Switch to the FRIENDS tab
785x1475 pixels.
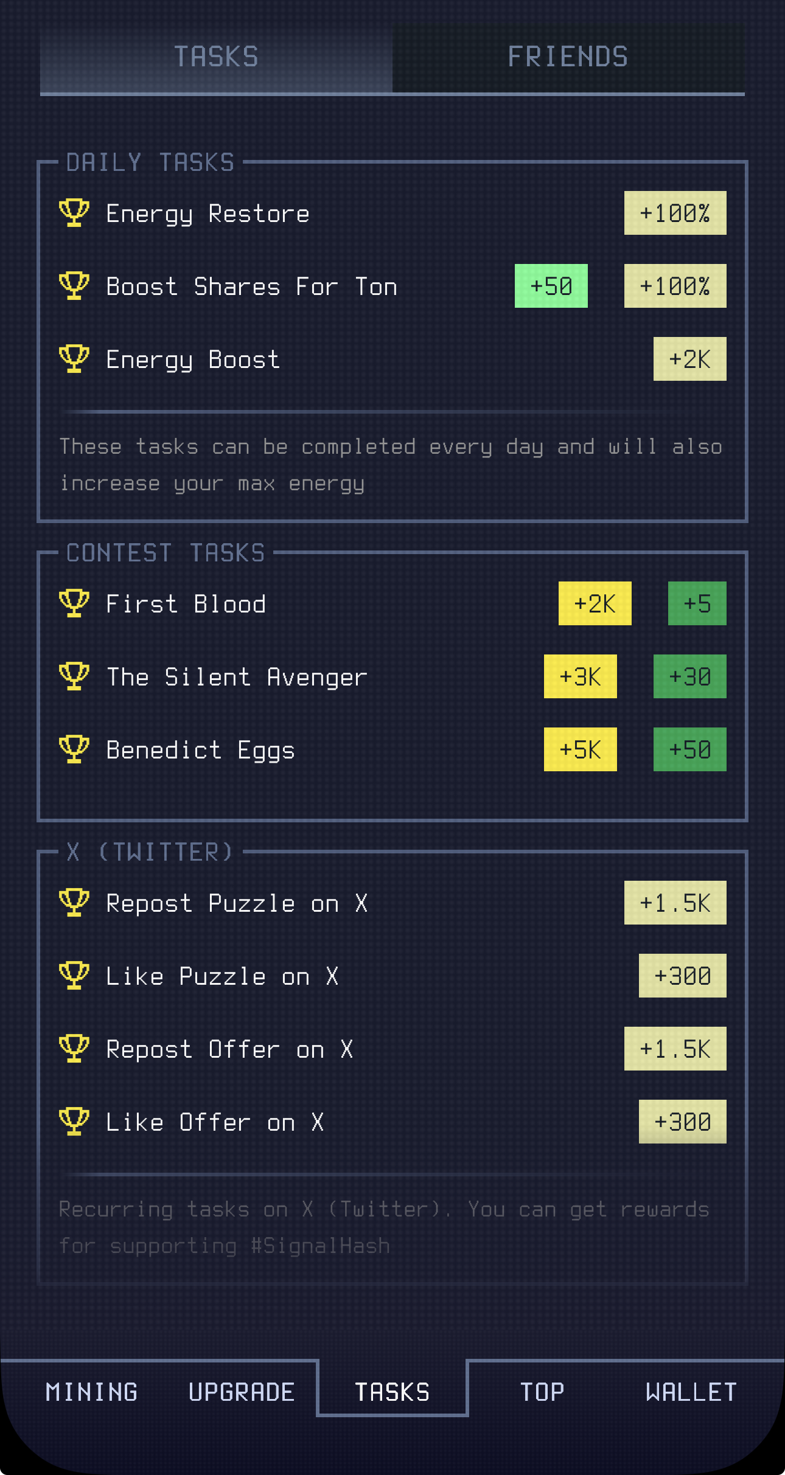click(x=568, y=57)
